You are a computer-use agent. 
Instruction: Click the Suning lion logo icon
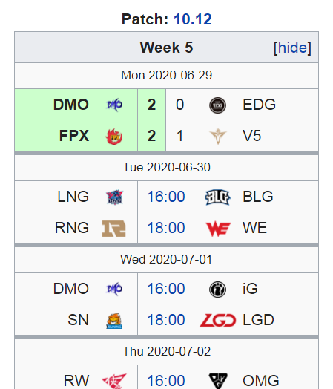(x=114, y=321)
